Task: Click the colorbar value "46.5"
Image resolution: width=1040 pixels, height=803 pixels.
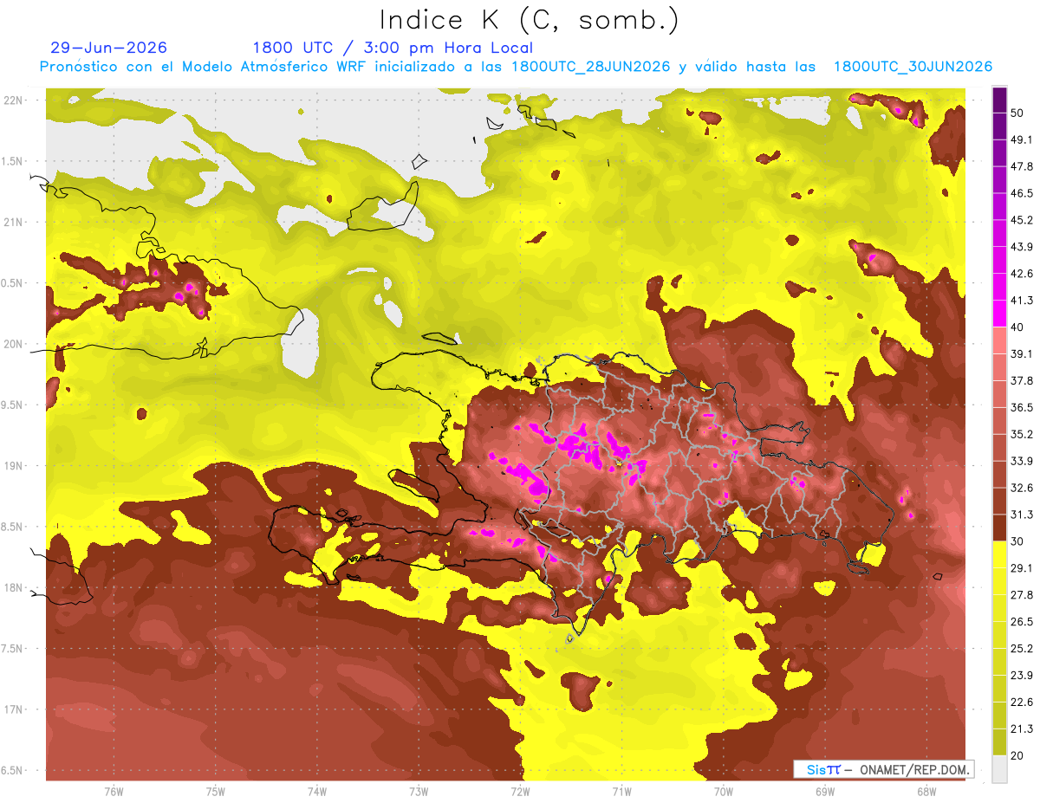Action: (1022, 193)
